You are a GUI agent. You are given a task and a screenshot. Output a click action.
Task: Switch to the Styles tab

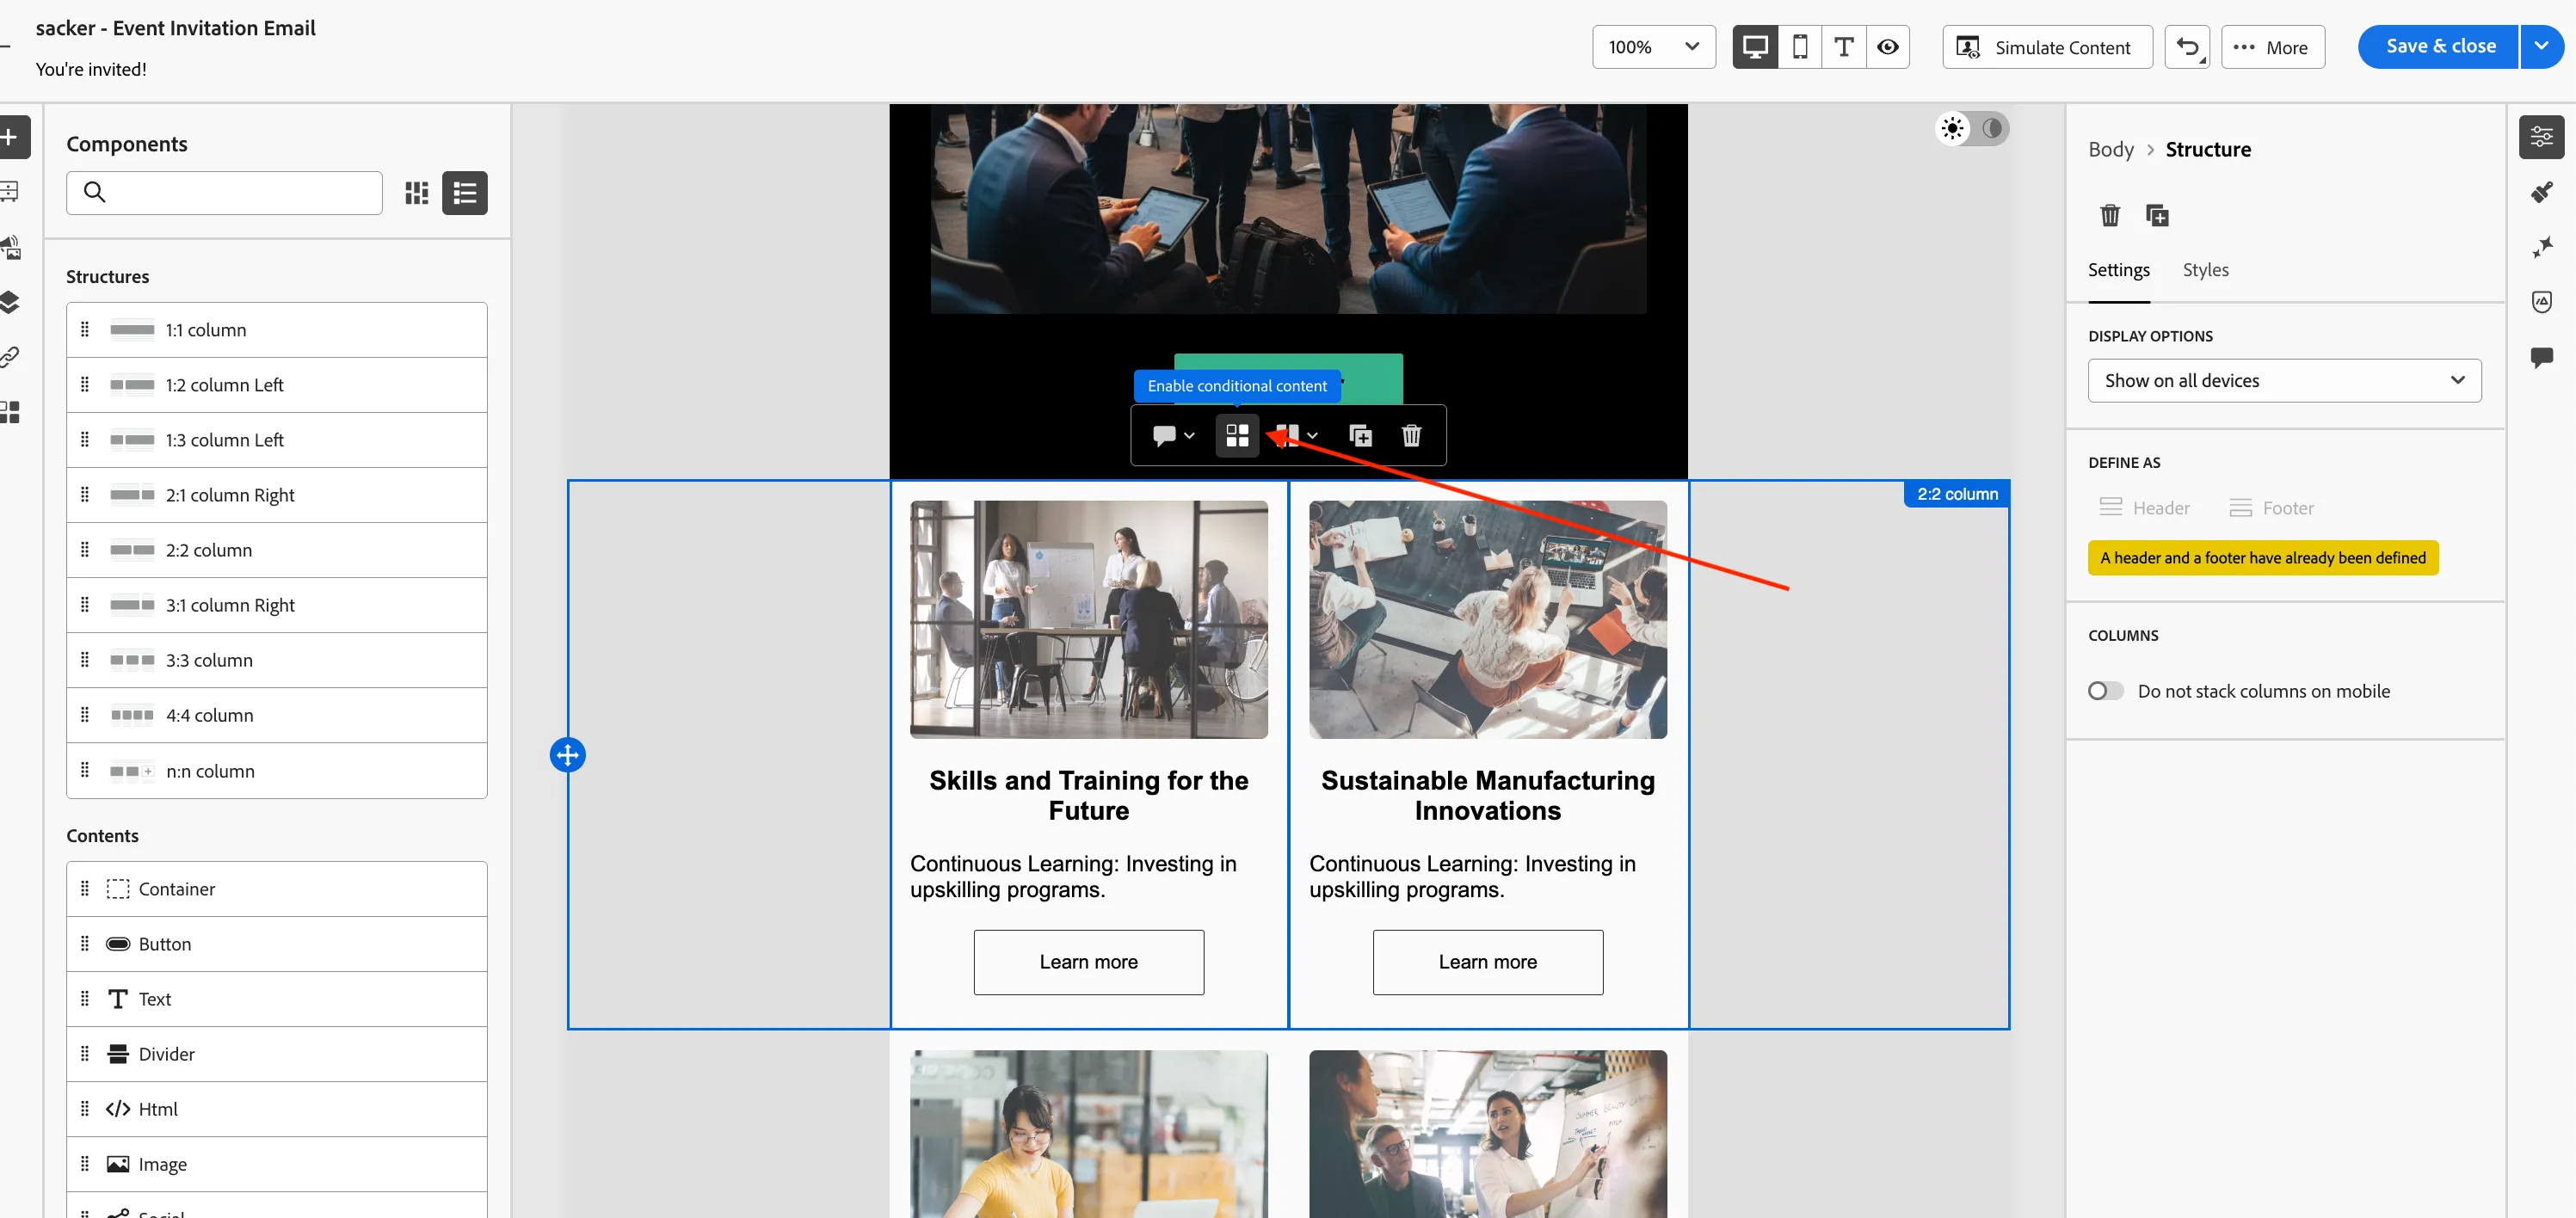point(2205,270)
